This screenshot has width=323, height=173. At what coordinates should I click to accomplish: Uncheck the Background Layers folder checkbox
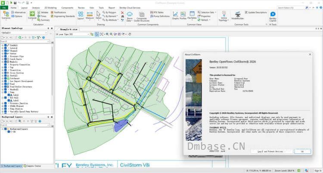[x=6, y=129]
